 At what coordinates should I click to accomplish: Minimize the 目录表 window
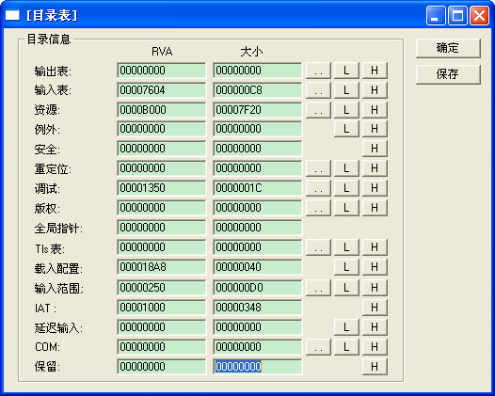click(x=436, y=15)
